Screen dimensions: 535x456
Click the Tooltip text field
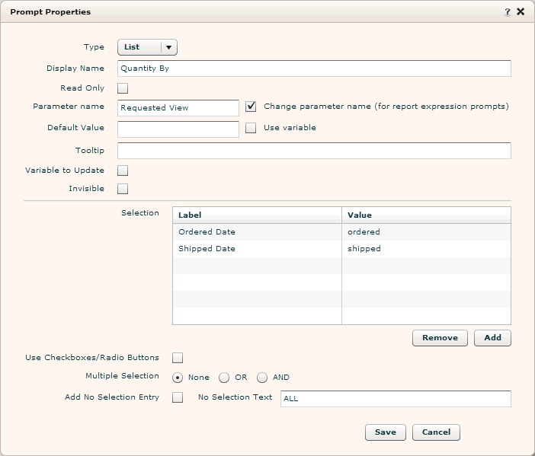[x=314, y=151]
